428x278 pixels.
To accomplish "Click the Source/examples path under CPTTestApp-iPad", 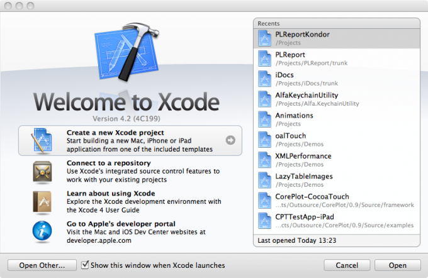I will [x=344, y=225].
